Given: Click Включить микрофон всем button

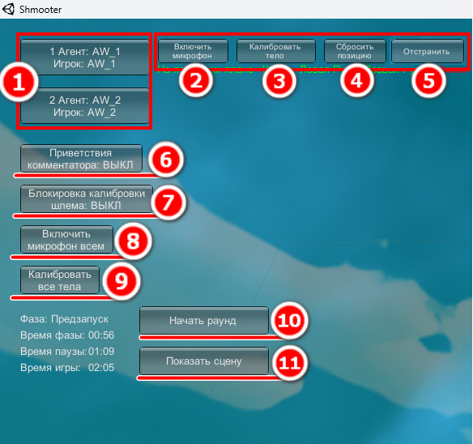Looking at the screenshot, I should coord(66,240).
